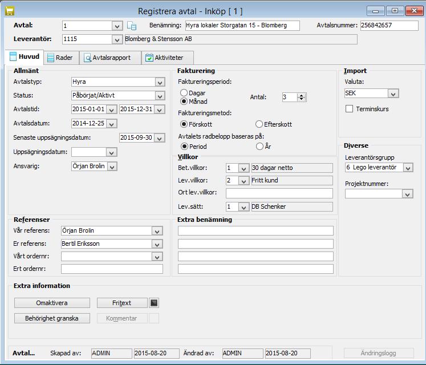The width and height of the screenshot is (426, 365).
Task: Expand the Vårt ordernr dropdown
Action: coord(157,257)
